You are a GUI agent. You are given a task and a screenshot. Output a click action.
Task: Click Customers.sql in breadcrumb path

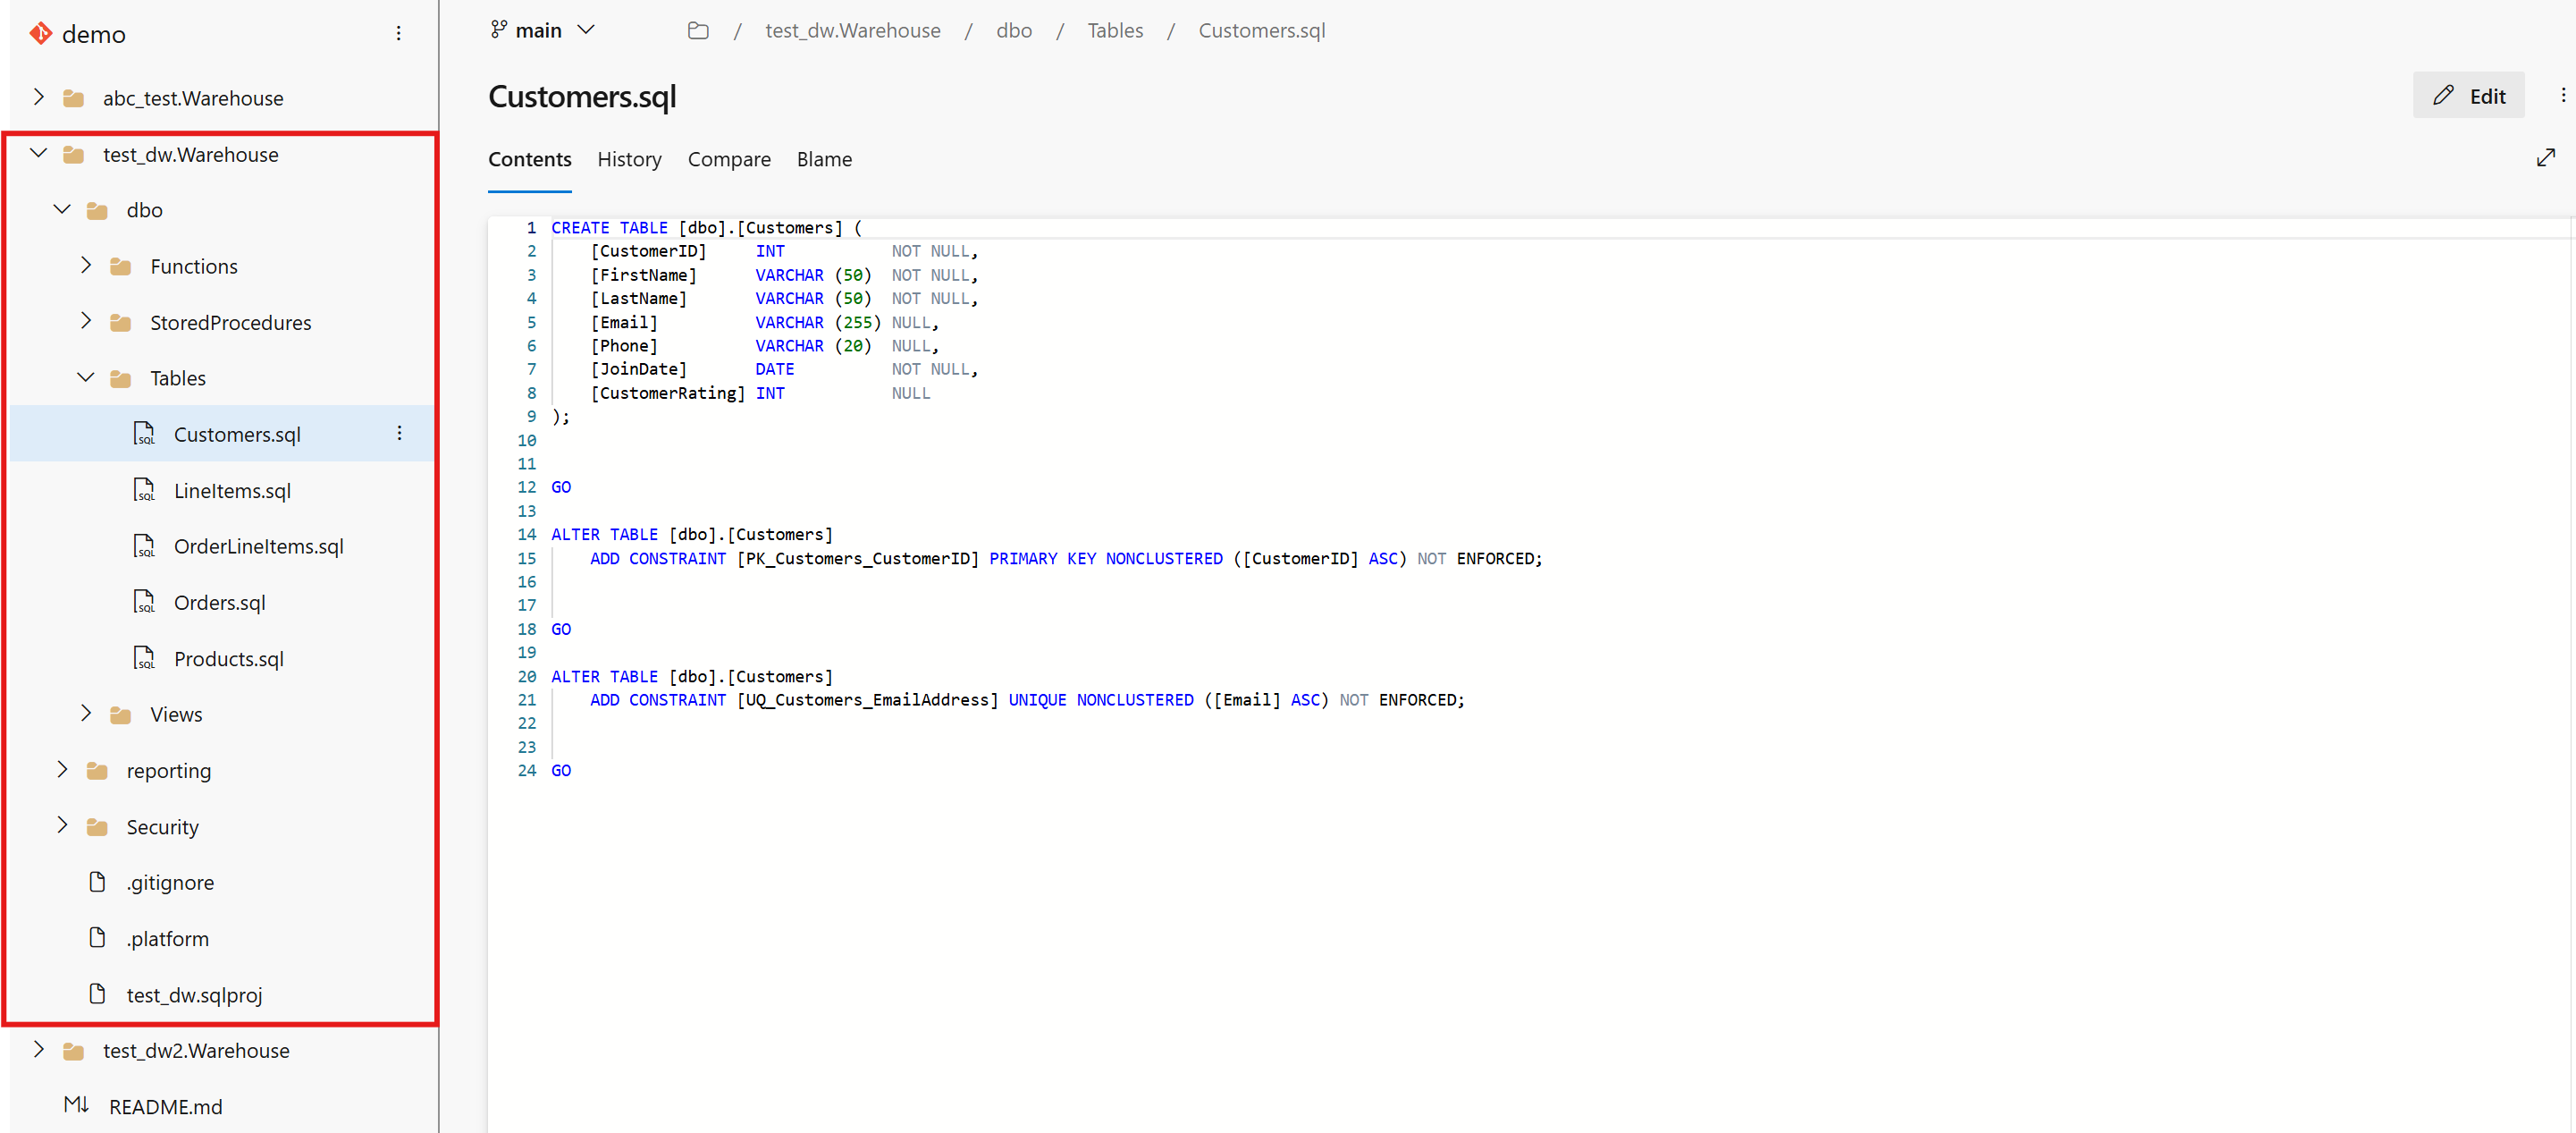coord(1262,31)
